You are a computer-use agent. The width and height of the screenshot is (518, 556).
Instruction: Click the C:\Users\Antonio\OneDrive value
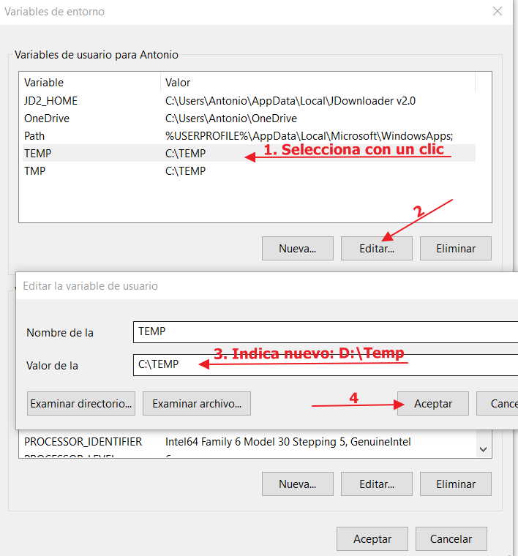[x=230, y=118]
